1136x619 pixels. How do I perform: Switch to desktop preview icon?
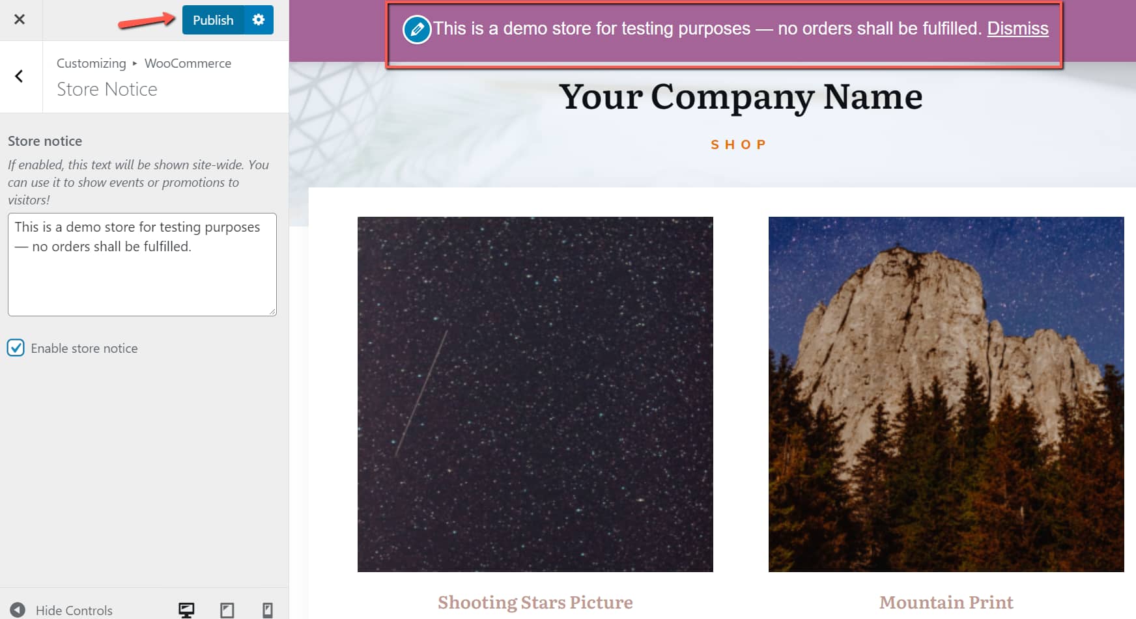point(186,610)
